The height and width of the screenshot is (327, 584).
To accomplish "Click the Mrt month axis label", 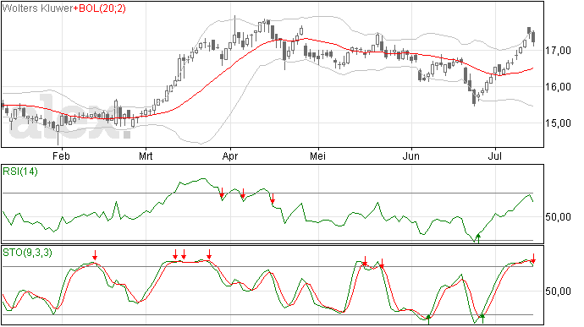I will pyautogui.click(x=146, y=155).
